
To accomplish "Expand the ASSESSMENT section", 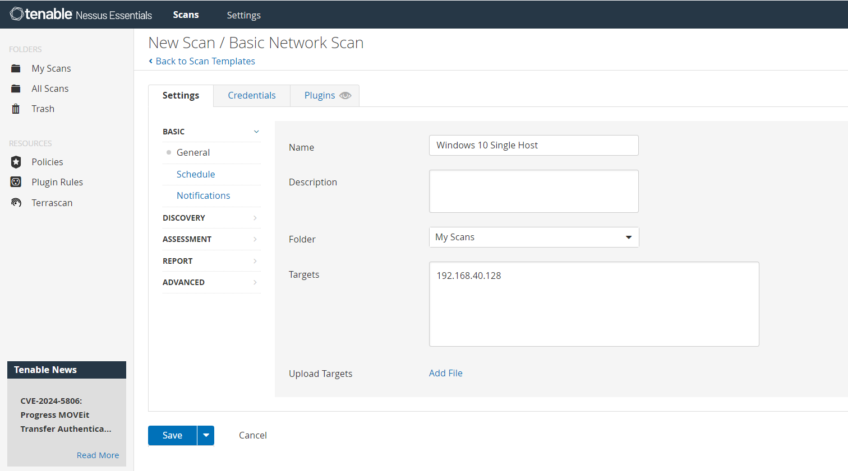I will tap(211, 239).
